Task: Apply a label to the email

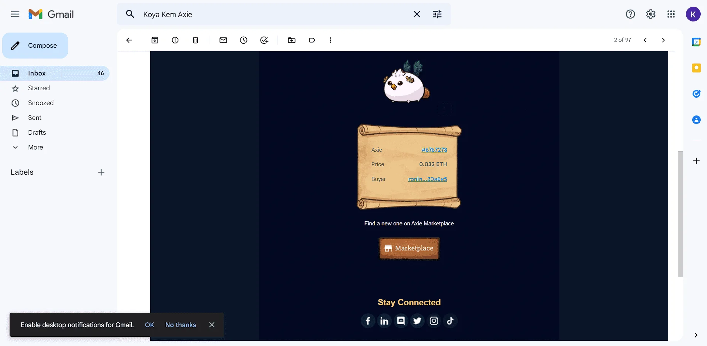Action: (312, 40)
